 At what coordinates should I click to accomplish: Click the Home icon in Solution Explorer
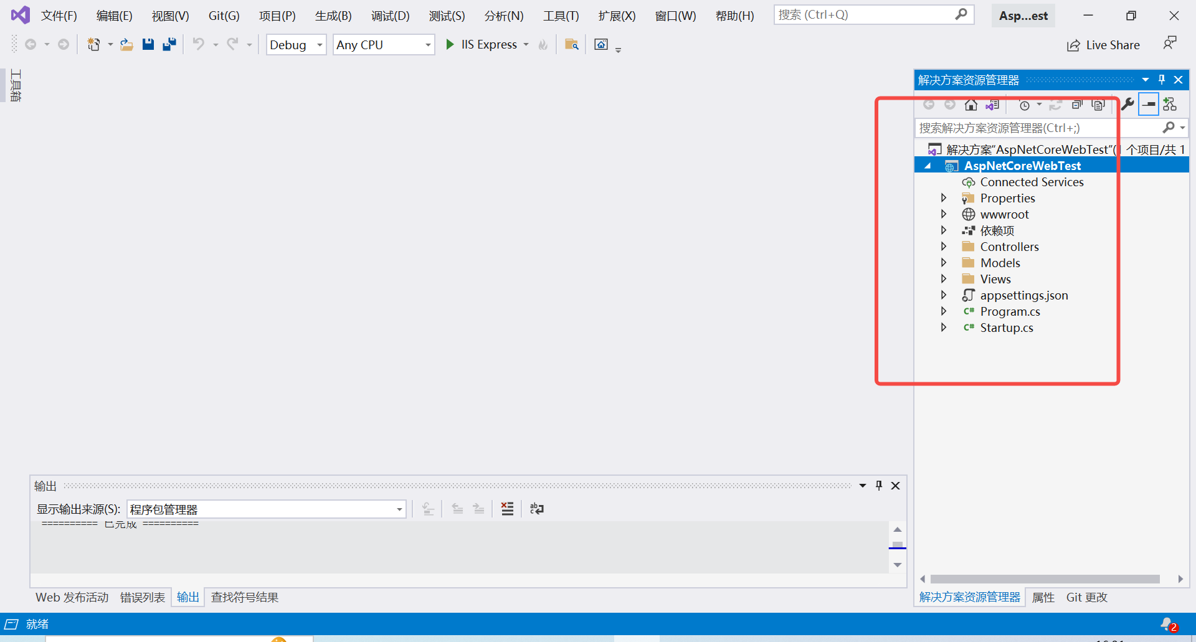click(x=971, y=105)
